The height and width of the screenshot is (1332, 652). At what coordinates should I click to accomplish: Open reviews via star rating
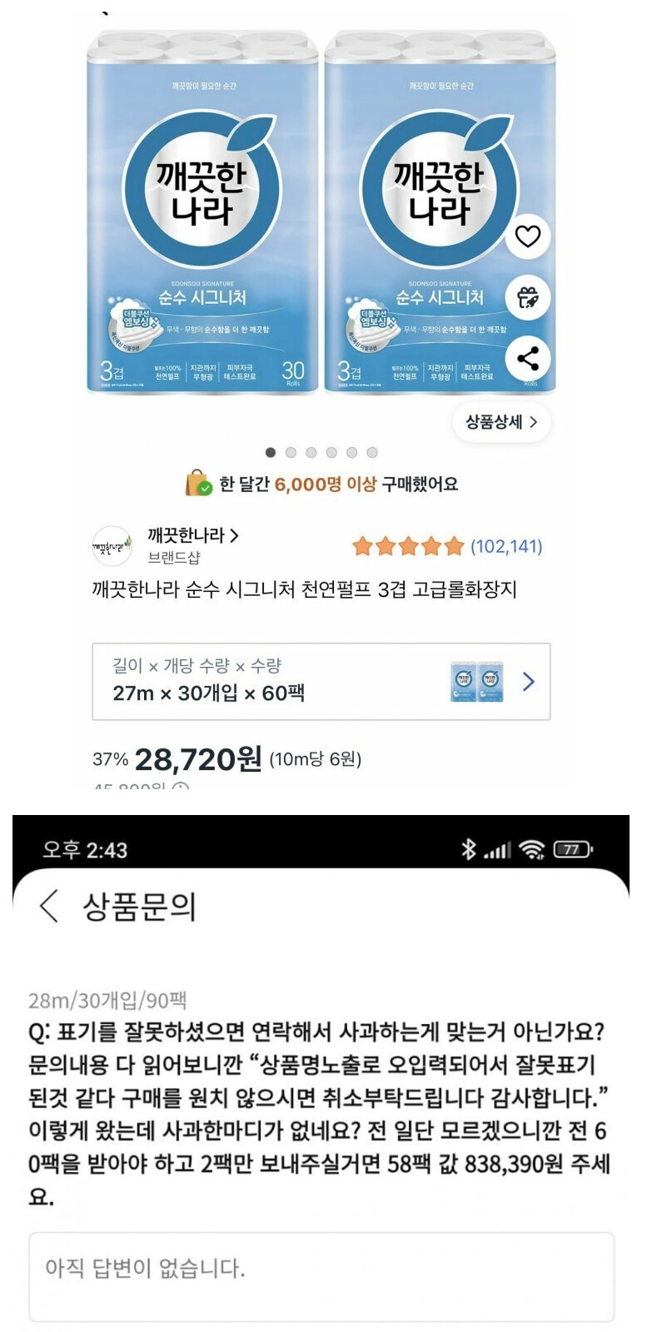click(447, 546)
